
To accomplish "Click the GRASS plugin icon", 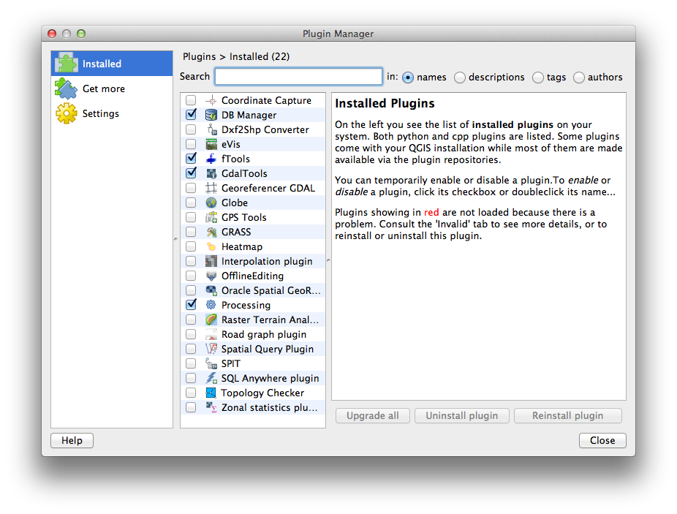I will 211,232.
